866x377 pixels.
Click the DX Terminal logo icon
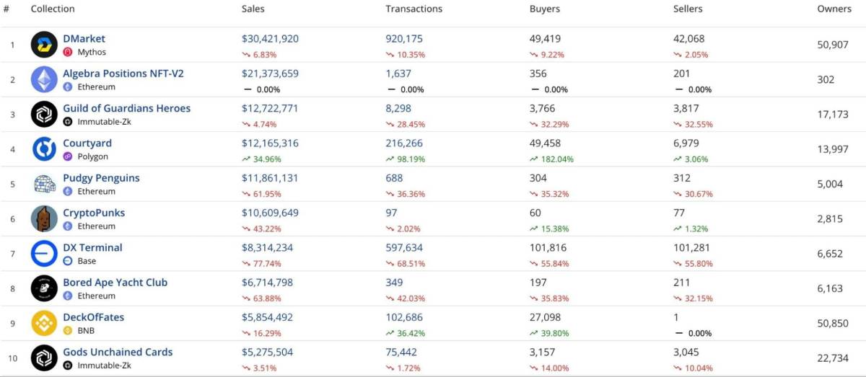pyautogui.click(x=44, y=254)
